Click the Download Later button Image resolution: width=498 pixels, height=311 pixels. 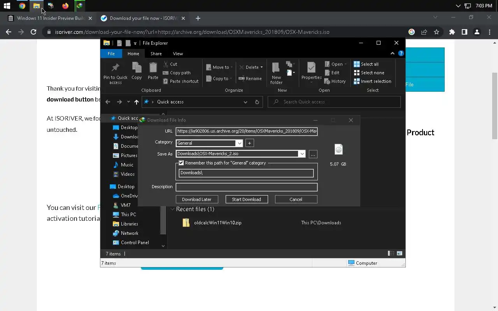pyautogui.click(x=197, y=199)
